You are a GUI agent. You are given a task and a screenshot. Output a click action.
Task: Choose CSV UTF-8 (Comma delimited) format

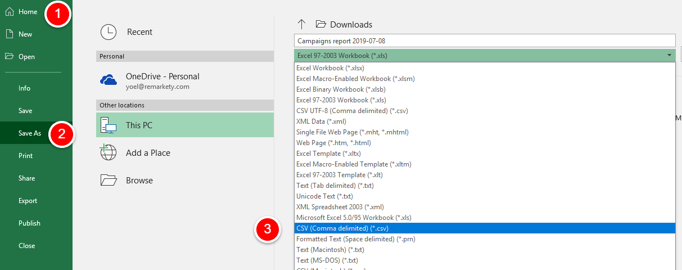click(484, 110)
